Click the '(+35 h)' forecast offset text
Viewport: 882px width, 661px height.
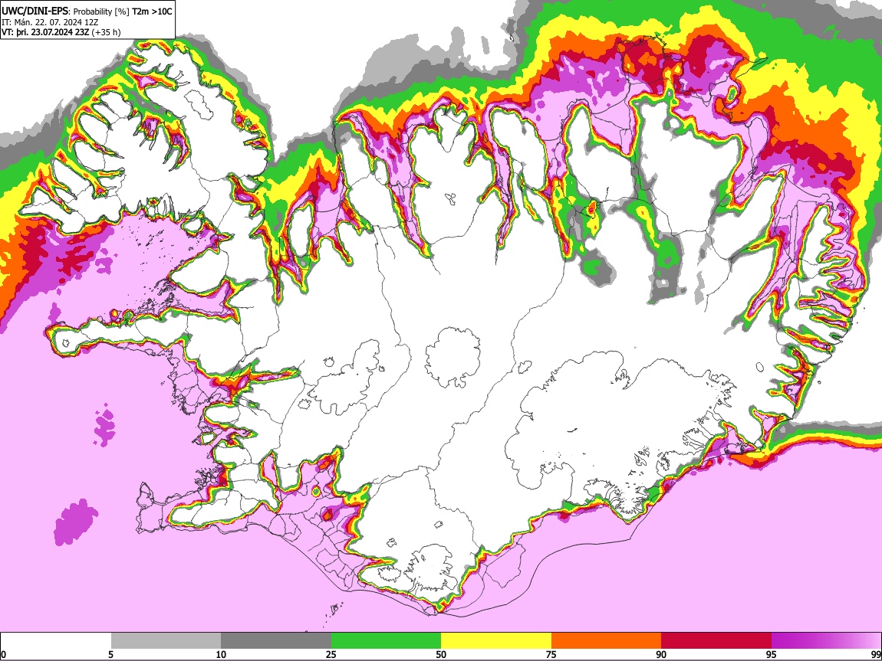(x=106, y=32)
